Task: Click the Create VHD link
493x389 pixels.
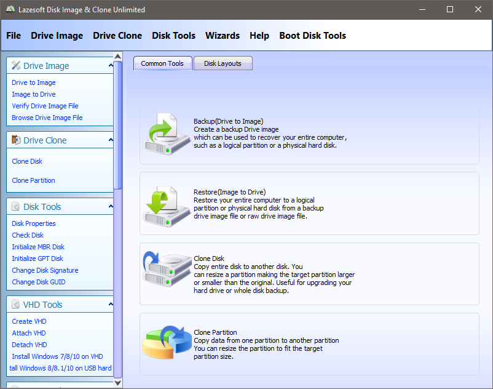Action: (29, 321)
